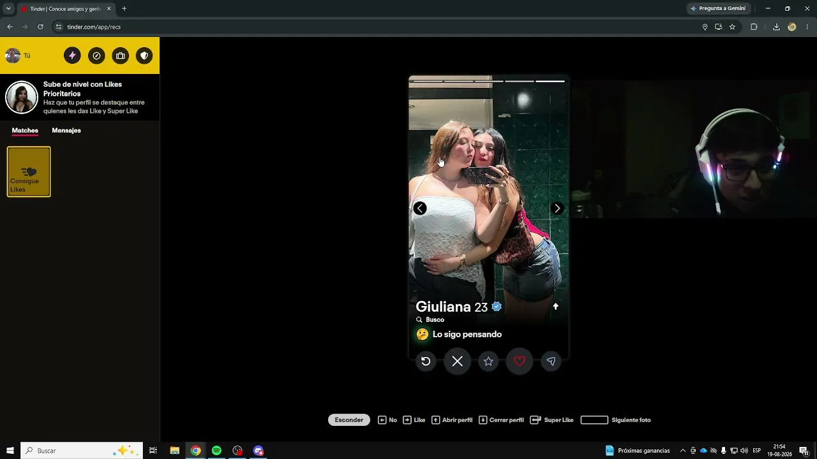This screenshot has height=459, width=817.
Task: Open a new Chrome tab
Action: click(x=124, y=9)
